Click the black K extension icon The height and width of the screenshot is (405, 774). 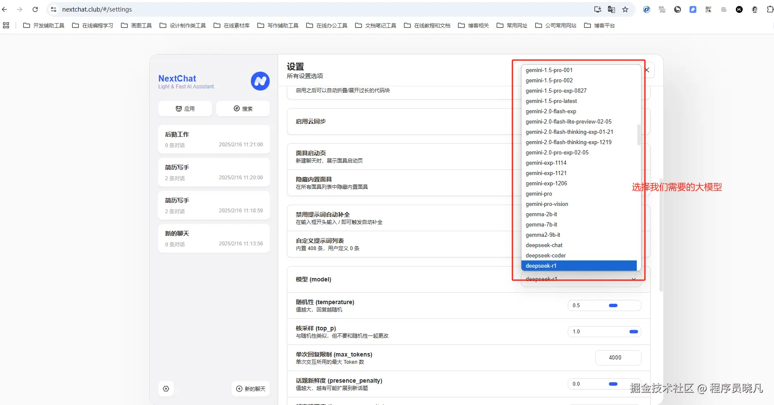739,9
